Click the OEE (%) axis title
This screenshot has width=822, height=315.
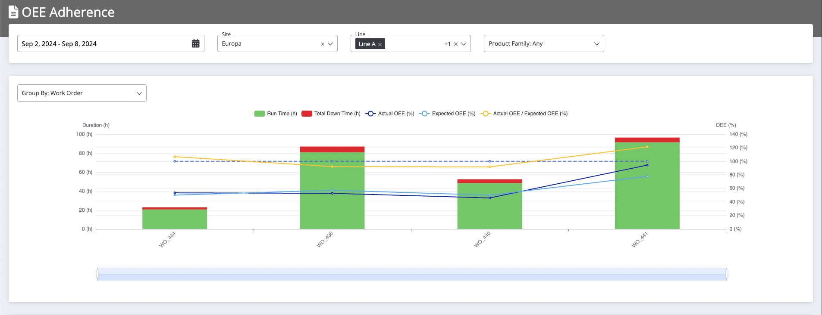[x=726, y=125]
